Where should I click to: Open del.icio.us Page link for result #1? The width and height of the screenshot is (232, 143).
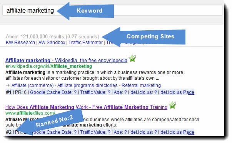[177, 92]
